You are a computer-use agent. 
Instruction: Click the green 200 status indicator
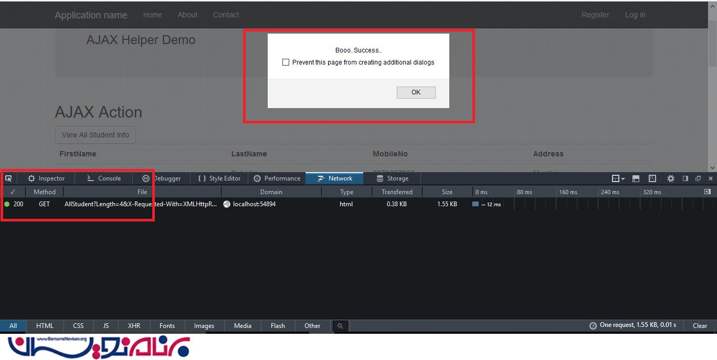tap(7, 204)
